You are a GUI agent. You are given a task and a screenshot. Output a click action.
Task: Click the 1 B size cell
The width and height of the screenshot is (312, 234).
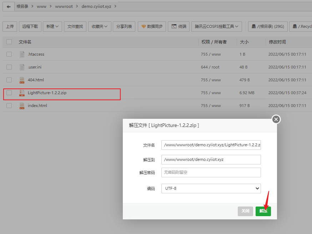[x=242, y=54]
